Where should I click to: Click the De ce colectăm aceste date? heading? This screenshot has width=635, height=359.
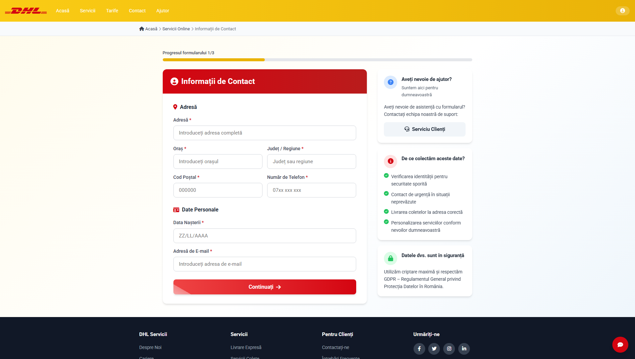coord(433,159)
